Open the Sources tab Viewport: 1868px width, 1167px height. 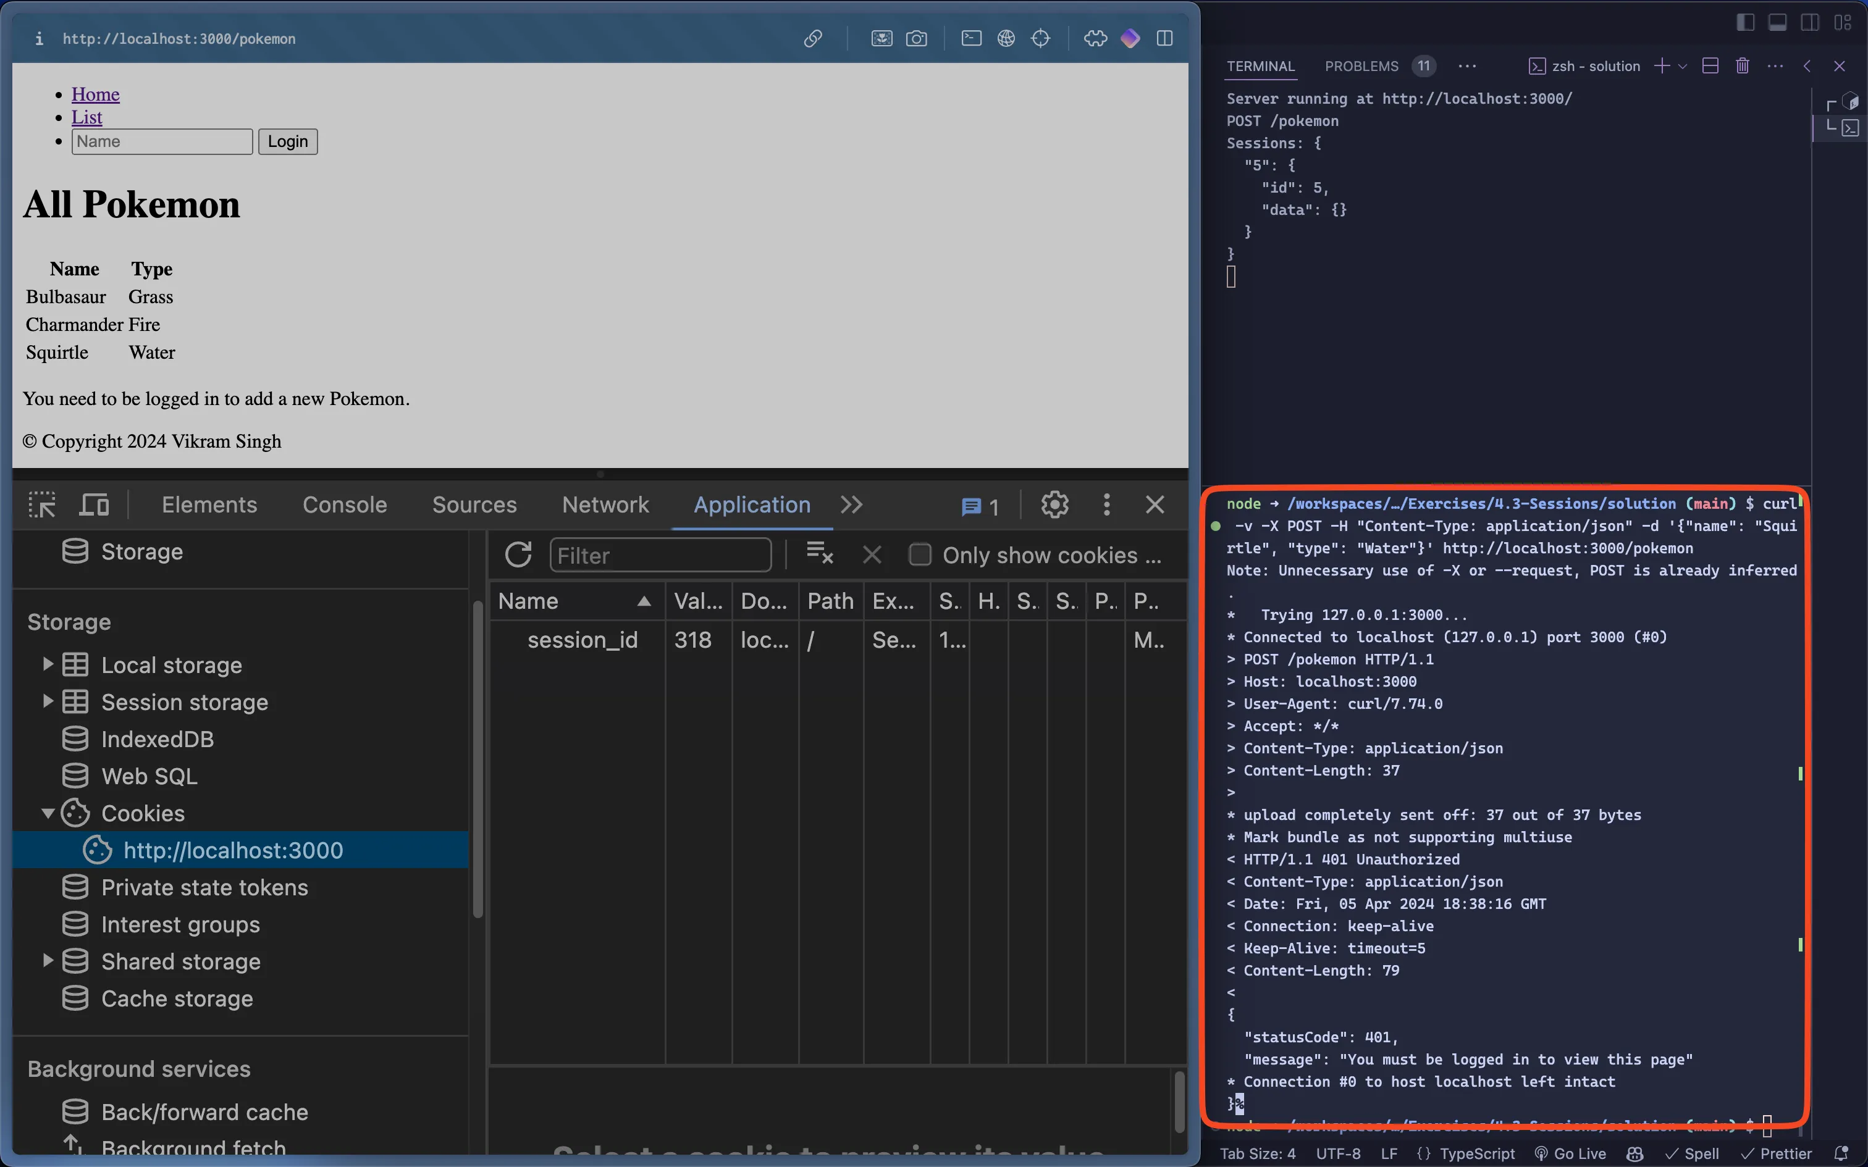[x=474, y=505]
